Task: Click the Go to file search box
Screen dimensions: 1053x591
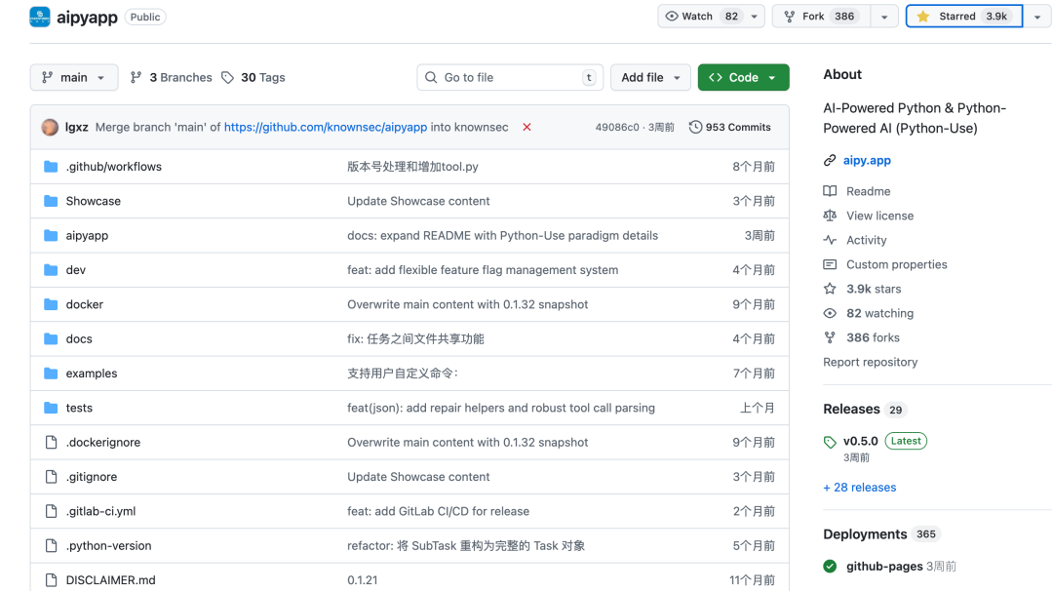Action: click(509, 76)
